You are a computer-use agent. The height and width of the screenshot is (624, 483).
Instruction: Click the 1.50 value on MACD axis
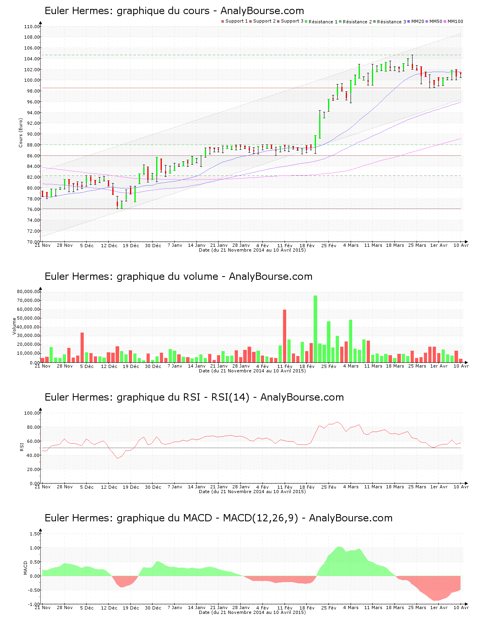click(x=35, y=534)
